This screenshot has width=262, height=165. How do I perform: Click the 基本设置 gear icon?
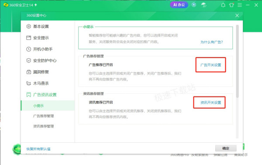28,26
